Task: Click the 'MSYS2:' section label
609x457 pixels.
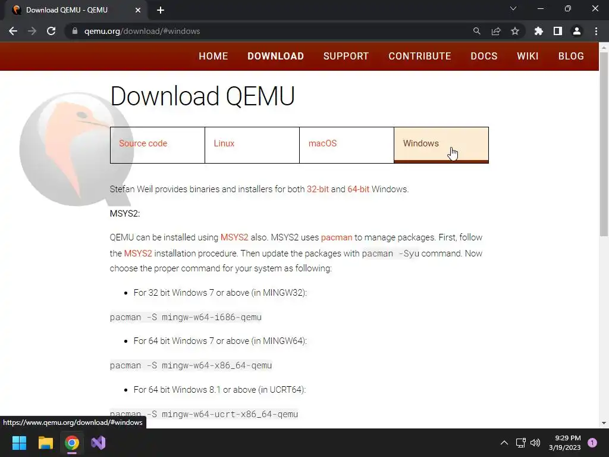Action: click(125, 214)
